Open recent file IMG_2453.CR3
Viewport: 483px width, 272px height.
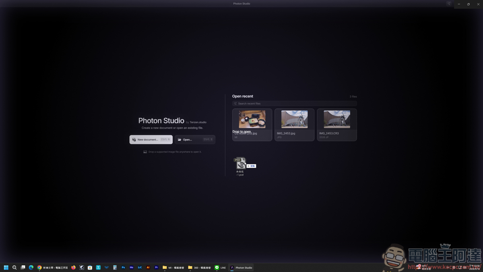[337, 125]
